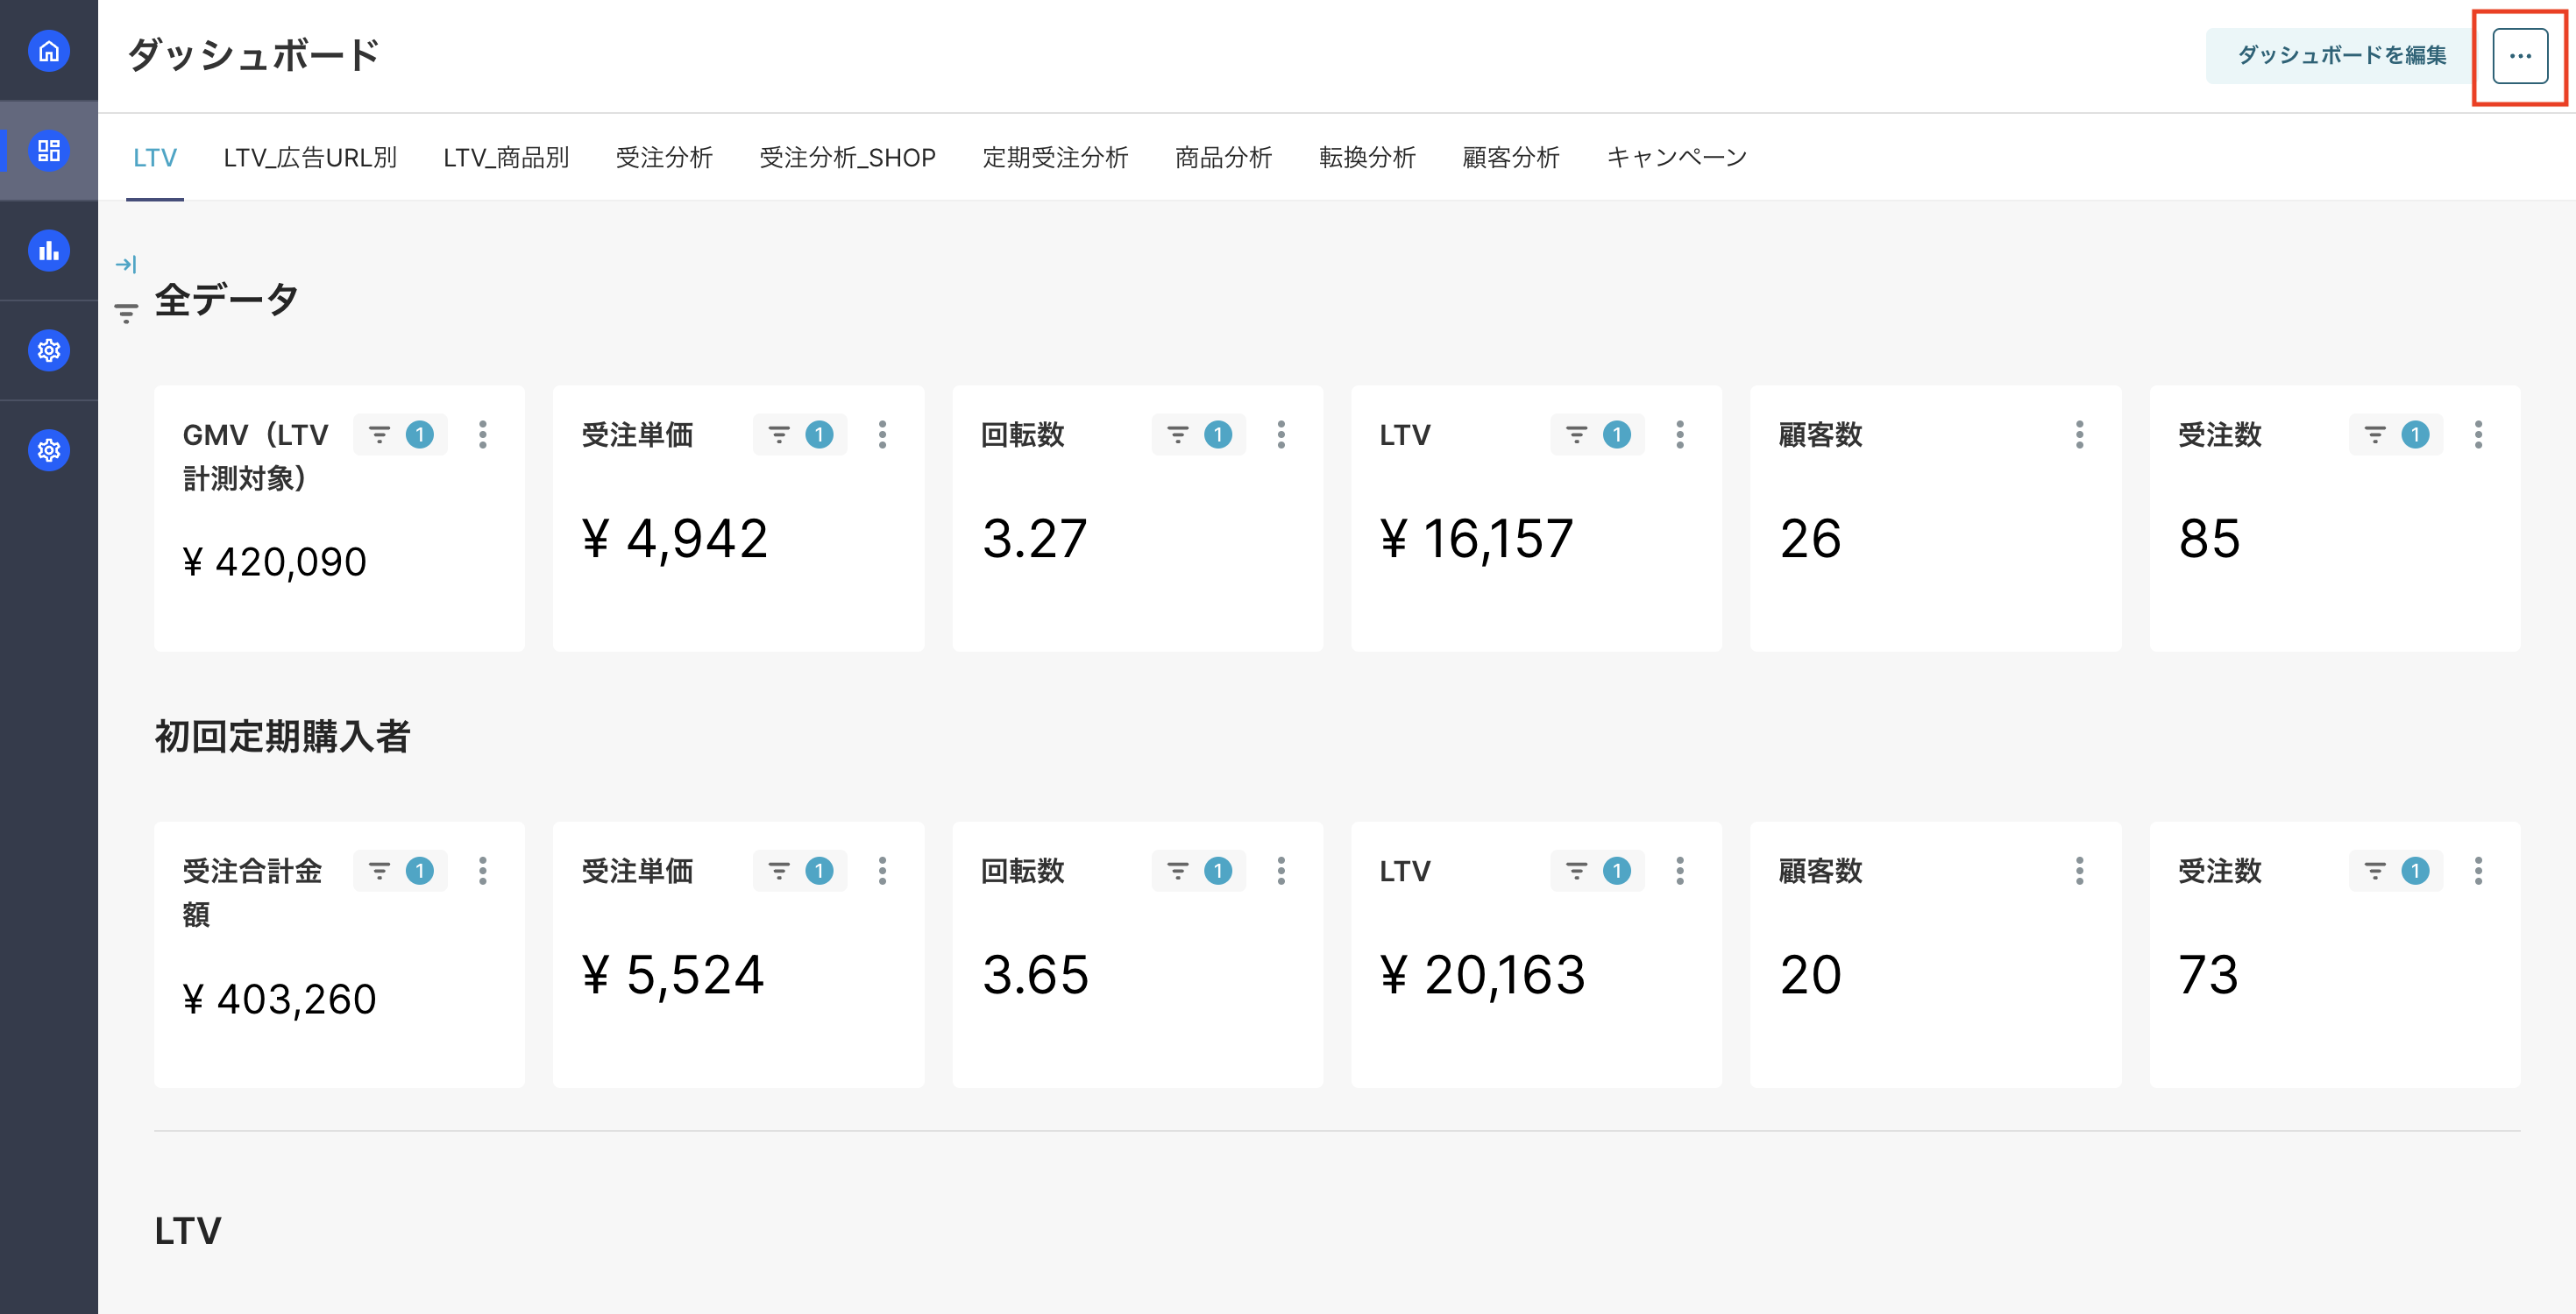Viewport: 2576px width, 1314px height.
Task: Open kebab menu on ¥ 20,163 LTV card
Action: click(1680, 872)
